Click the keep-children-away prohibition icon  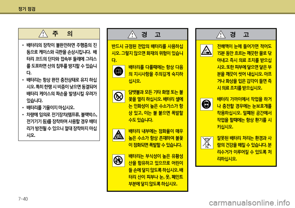point(119,161)
